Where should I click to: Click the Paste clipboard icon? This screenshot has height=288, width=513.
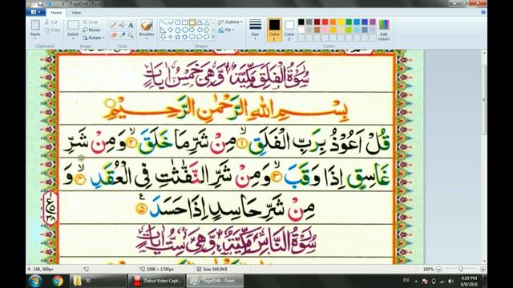click(35, 25)
